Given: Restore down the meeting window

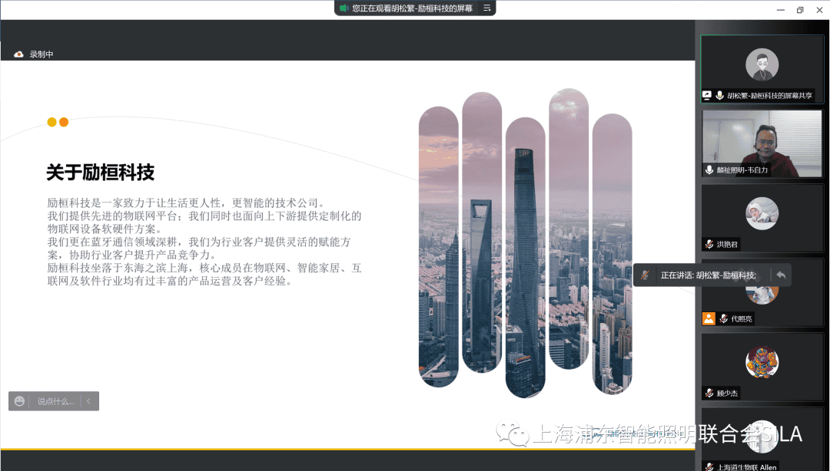Looking at the screenshot, I should 799,10.
